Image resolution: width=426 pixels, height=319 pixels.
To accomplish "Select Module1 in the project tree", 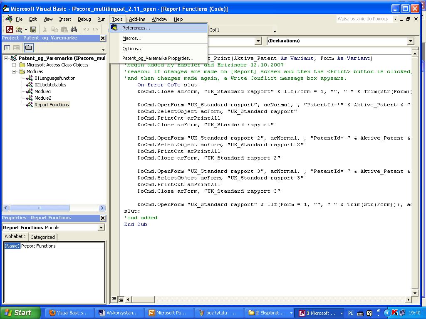I will coord(43,91).
